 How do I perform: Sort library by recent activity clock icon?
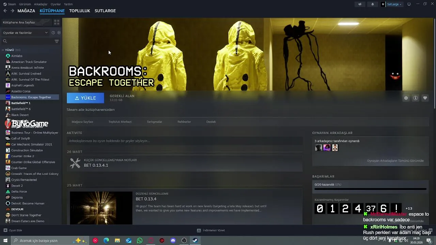tap(53, 33)
